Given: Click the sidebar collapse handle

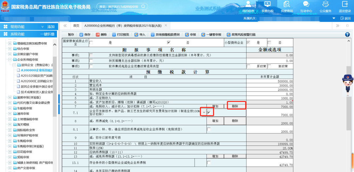Looking at the screenshot, I should (59, 104).
